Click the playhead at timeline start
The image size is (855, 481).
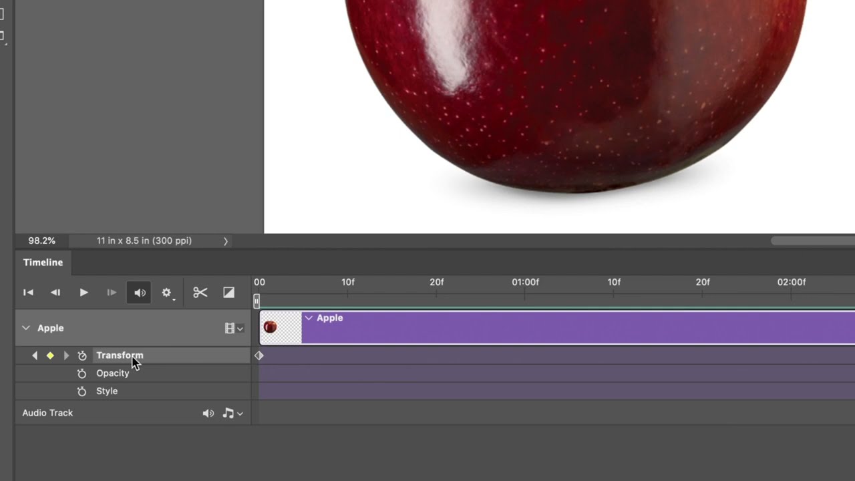(256, 301)
